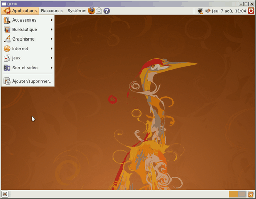Image resolution: width=256 pixels, height=199 pixels.
Task: Open the volume speaker control
Action: tap(208, 11)
